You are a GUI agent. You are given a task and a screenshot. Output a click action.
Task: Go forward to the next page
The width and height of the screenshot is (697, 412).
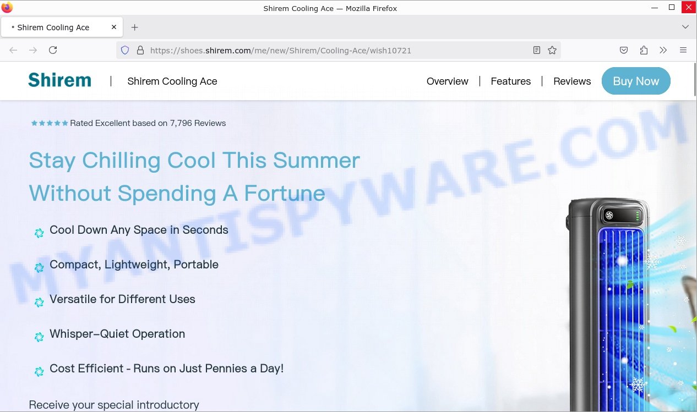click(33, 50)
